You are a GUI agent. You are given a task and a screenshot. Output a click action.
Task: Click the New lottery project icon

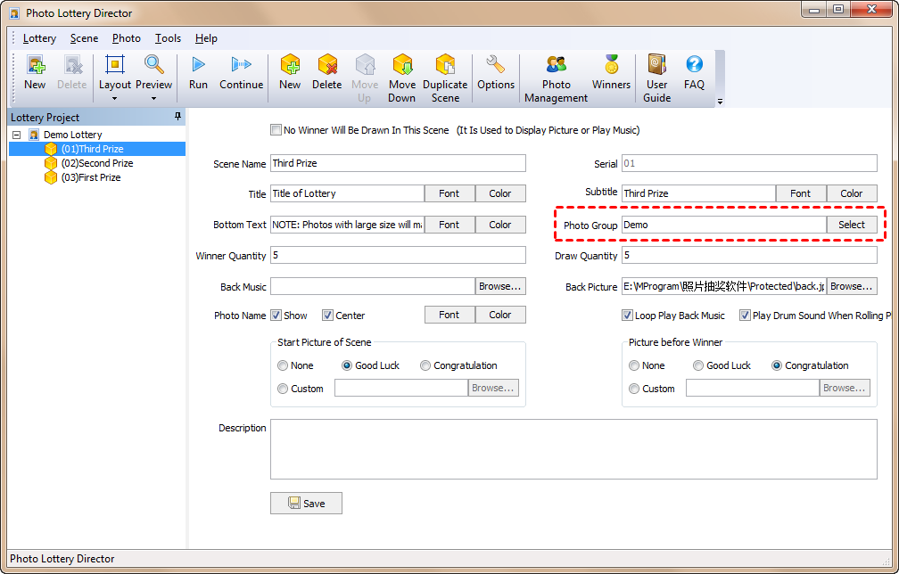[x=36, y=65]
